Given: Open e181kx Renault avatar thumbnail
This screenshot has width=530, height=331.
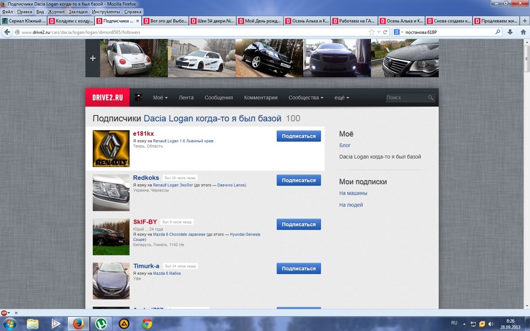Looking at the screenshot, I should coord(111,148).
